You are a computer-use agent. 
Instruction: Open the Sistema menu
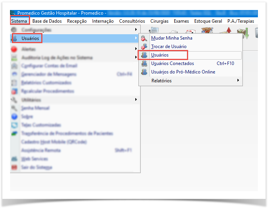point(19,21)
